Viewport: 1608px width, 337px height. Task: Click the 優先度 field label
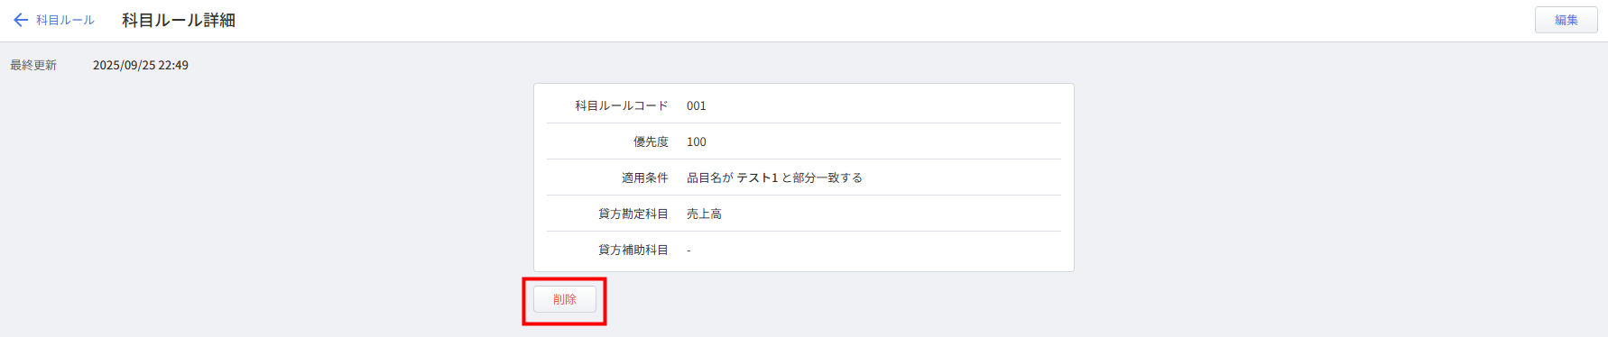(x=651, y=141)
